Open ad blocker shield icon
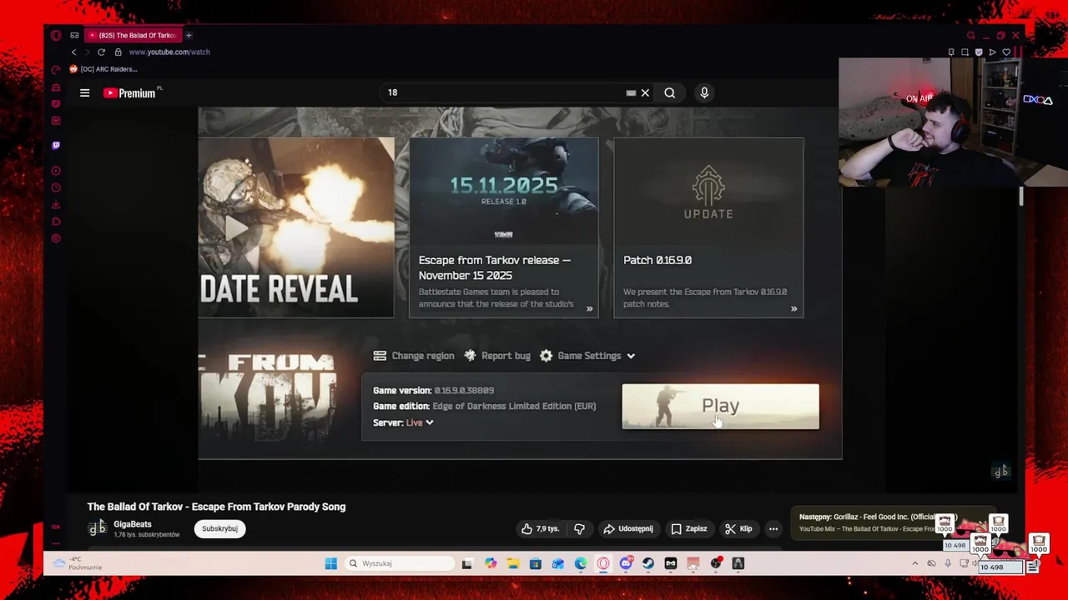This screenshot has height=600, width=1068. click(x=979, y=52)
